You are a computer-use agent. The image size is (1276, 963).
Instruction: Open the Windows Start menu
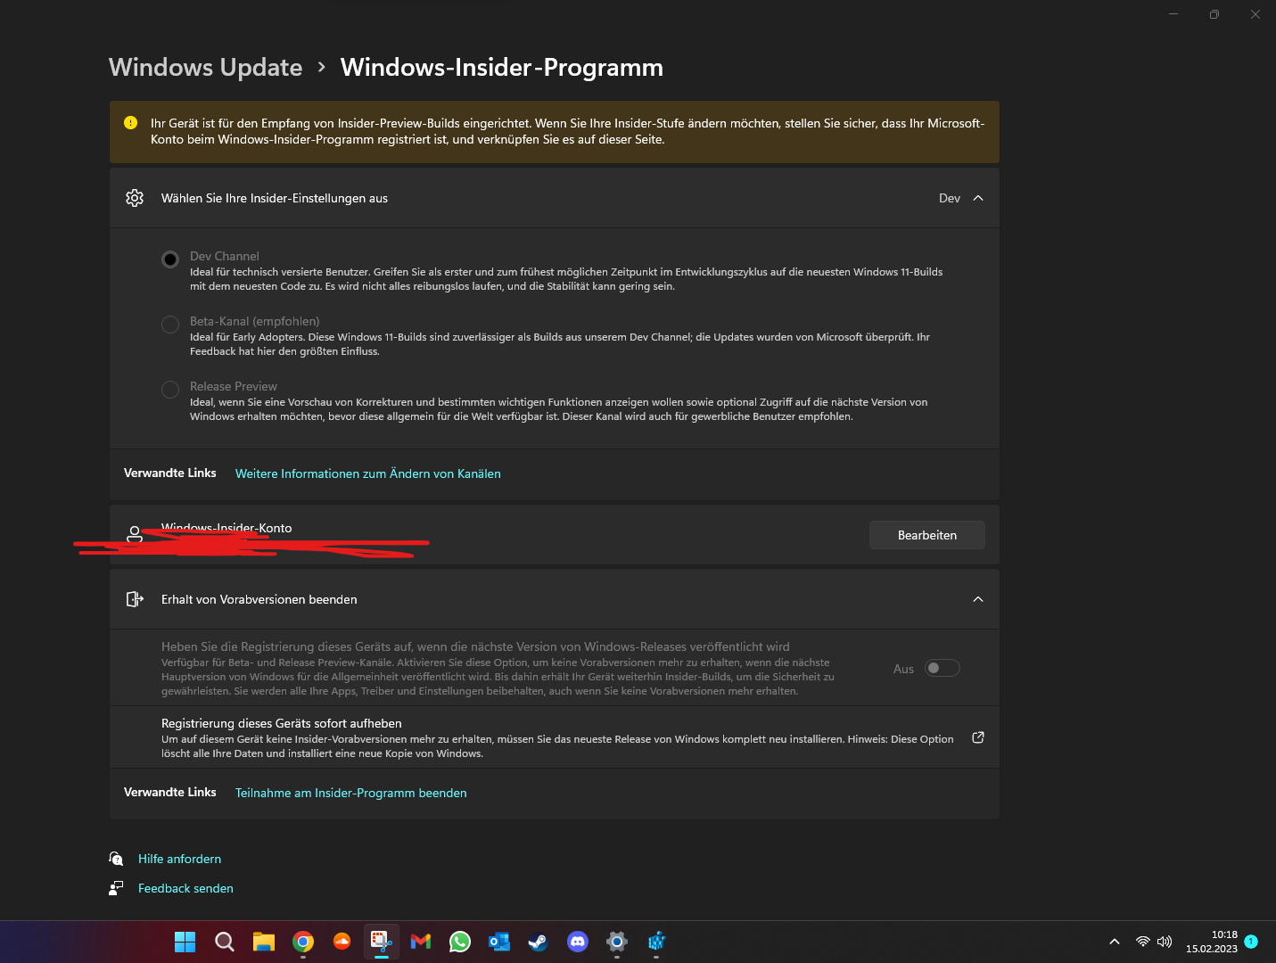tap(185, 942)
